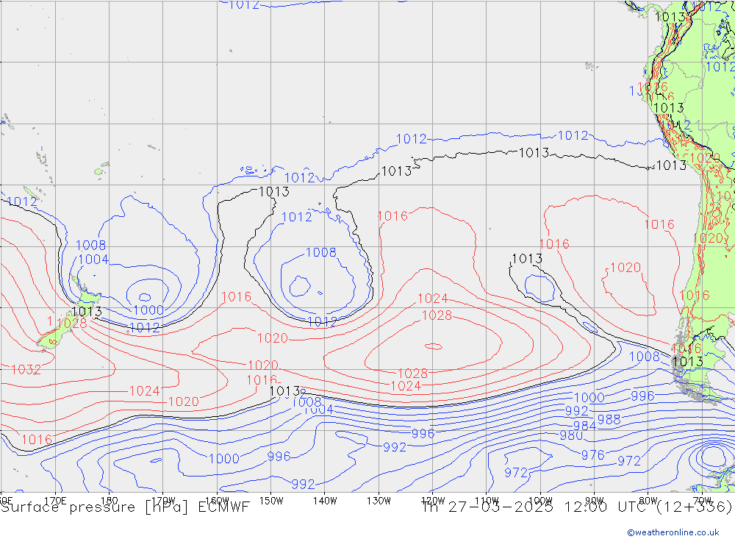
Task: Click the 90W longitude axis label
Action: coord(595,500)
